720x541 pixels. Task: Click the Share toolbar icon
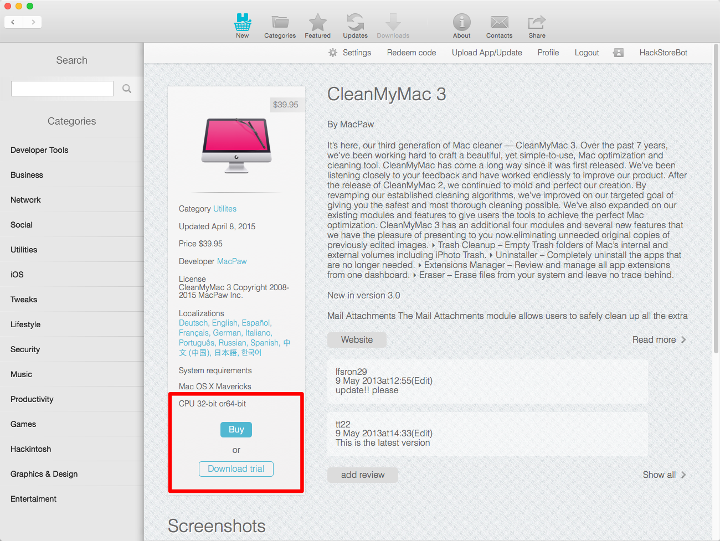coord(537,25)
